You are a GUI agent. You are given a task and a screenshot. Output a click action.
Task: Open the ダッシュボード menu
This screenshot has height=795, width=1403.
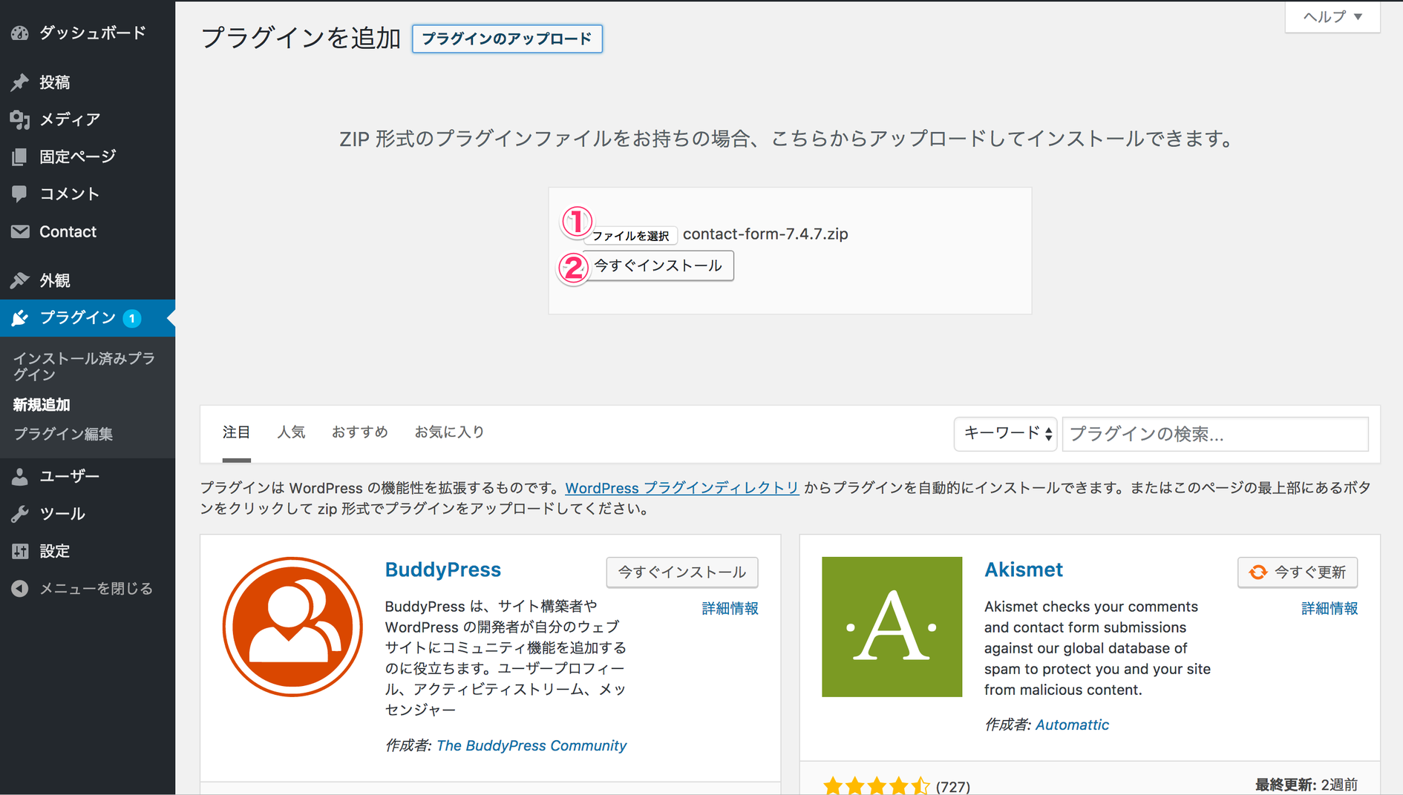88,33
